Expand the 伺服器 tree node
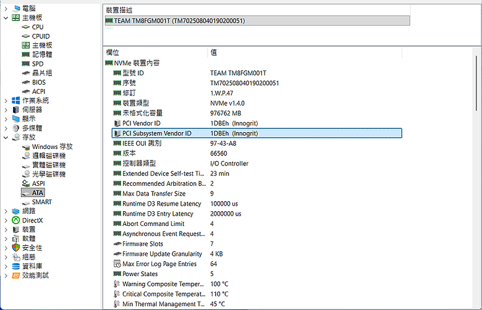Image resolution: width=482 pixels, height=310 pixels. coord(6,110)
